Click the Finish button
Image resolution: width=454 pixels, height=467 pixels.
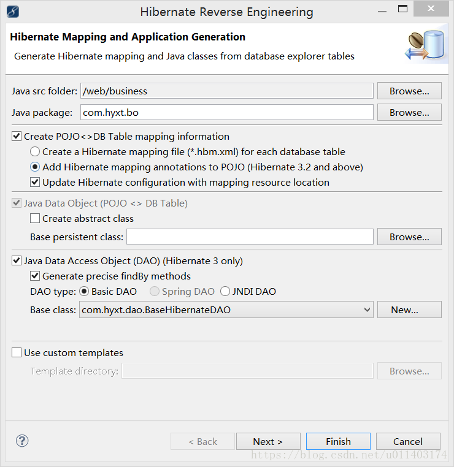(x=338, y=441)
